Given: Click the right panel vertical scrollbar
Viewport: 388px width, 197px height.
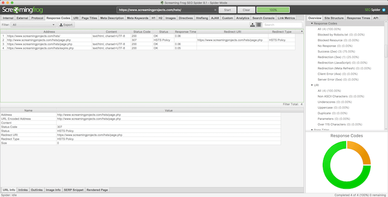Looking at the screenshot, I should click(x=386, y=51).
